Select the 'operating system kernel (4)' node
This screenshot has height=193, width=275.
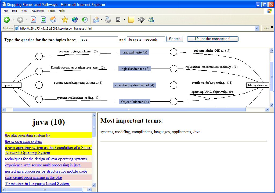point(135,85)
